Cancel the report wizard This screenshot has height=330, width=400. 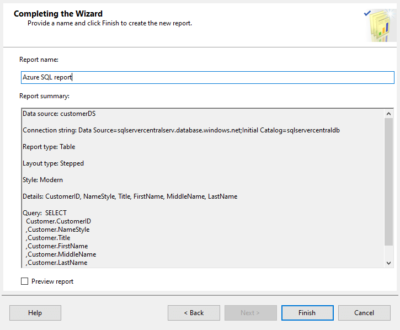(x=364, y=313)
